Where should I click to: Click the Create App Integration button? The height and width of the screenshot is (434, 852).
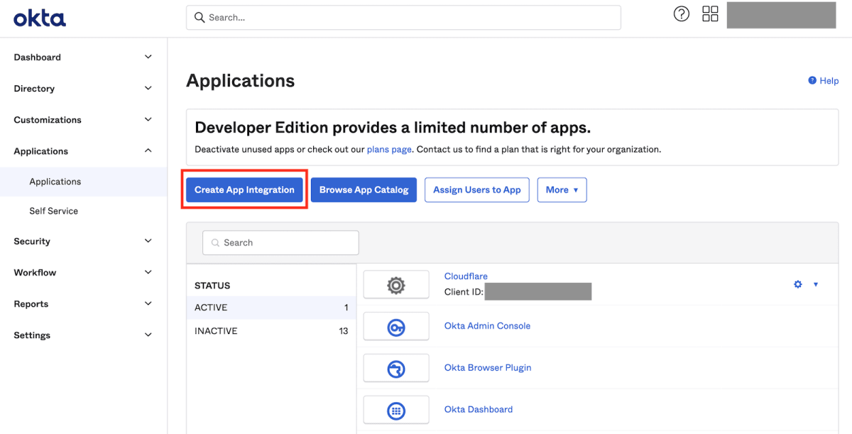tap(244, 190)
